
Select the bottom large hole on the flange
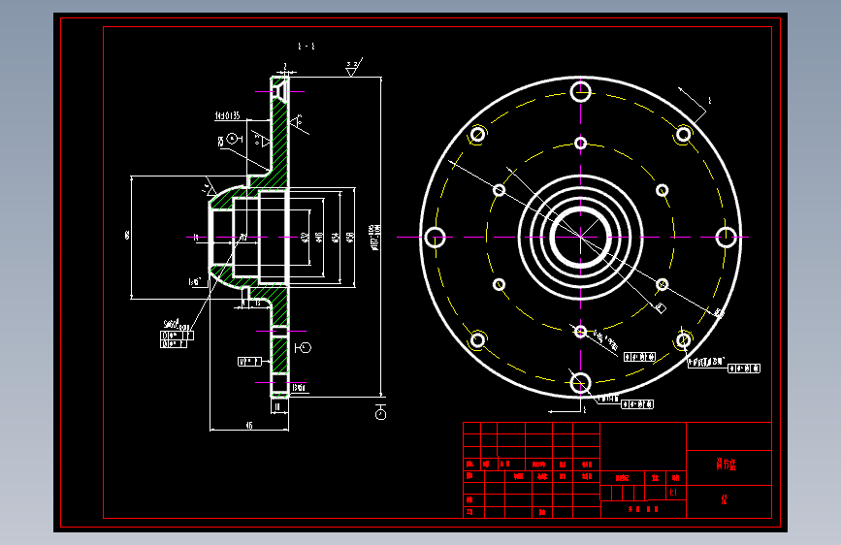tap(581, 383)
